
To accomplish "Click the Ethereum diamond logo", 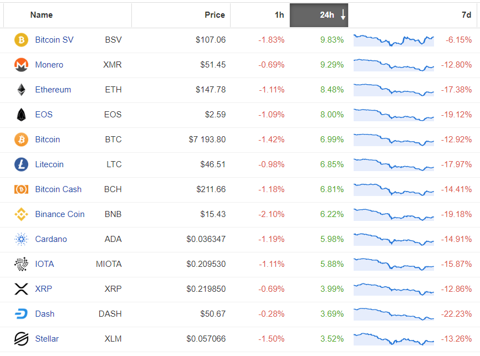I will pyautogui.click(x=21, y=90).
